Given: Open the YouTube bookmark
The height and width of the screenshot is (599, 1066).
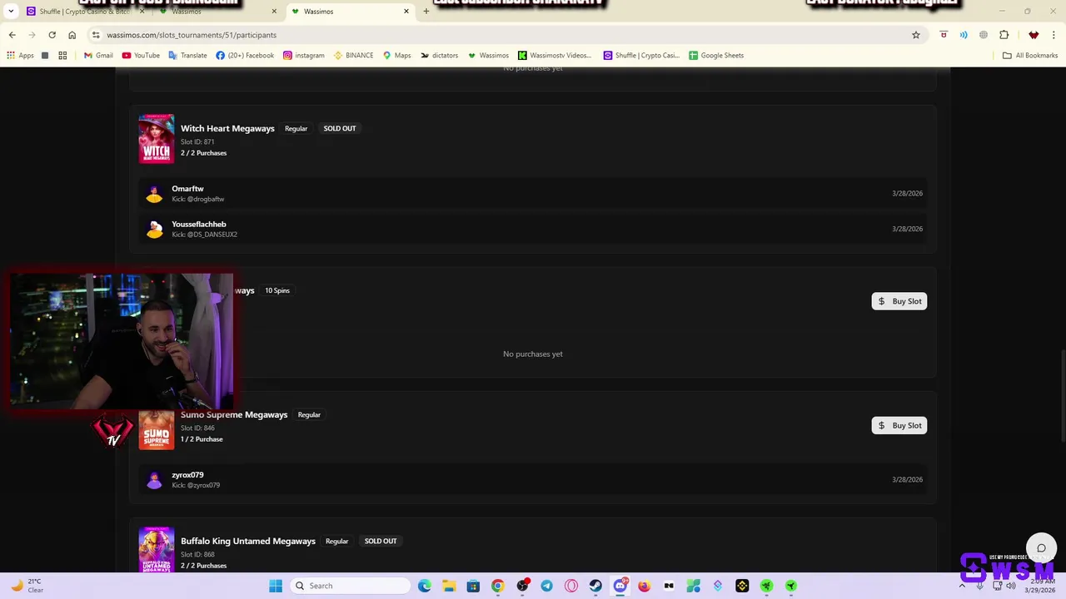Looking at the screenshot, I should coord(141,56).
